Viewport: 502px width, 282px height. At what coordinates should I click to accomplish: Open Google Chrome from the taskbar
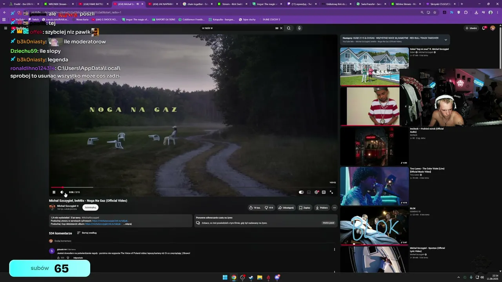pos(234,277)
